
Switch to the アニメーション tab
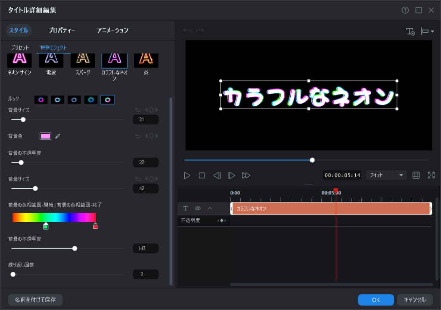point(113,31)
